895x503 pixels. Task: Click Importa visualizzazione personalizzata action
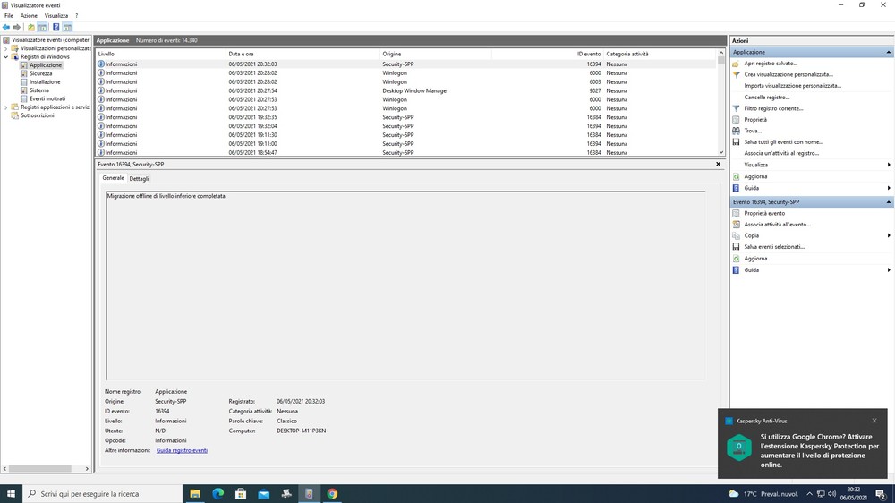(x=792, y=86)
